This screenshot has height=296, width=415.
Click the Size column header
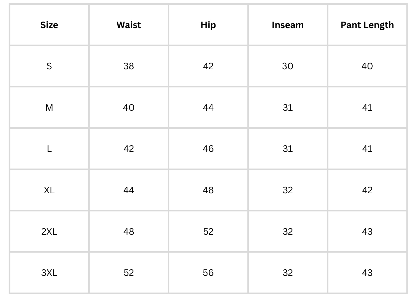49,25
